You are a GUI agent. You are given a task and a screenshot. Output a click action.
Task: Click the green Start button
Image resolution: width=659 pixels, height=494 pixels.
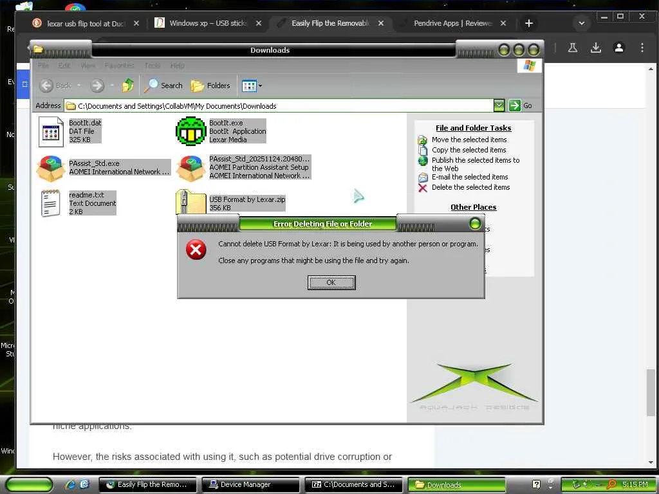click(x=28, y=485)
